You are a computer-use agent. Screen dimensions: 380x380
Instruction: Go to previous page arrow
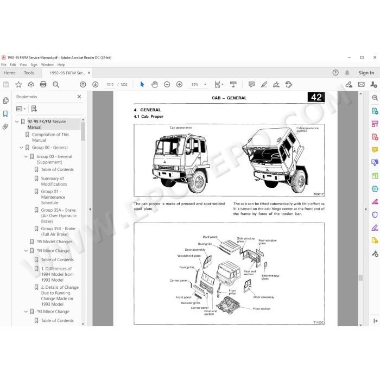pos(83,85)
